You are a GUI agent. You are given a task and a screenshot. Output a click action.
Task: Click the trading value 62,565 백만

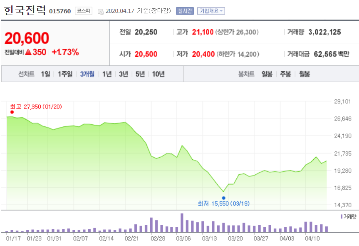tap(332, 54)
